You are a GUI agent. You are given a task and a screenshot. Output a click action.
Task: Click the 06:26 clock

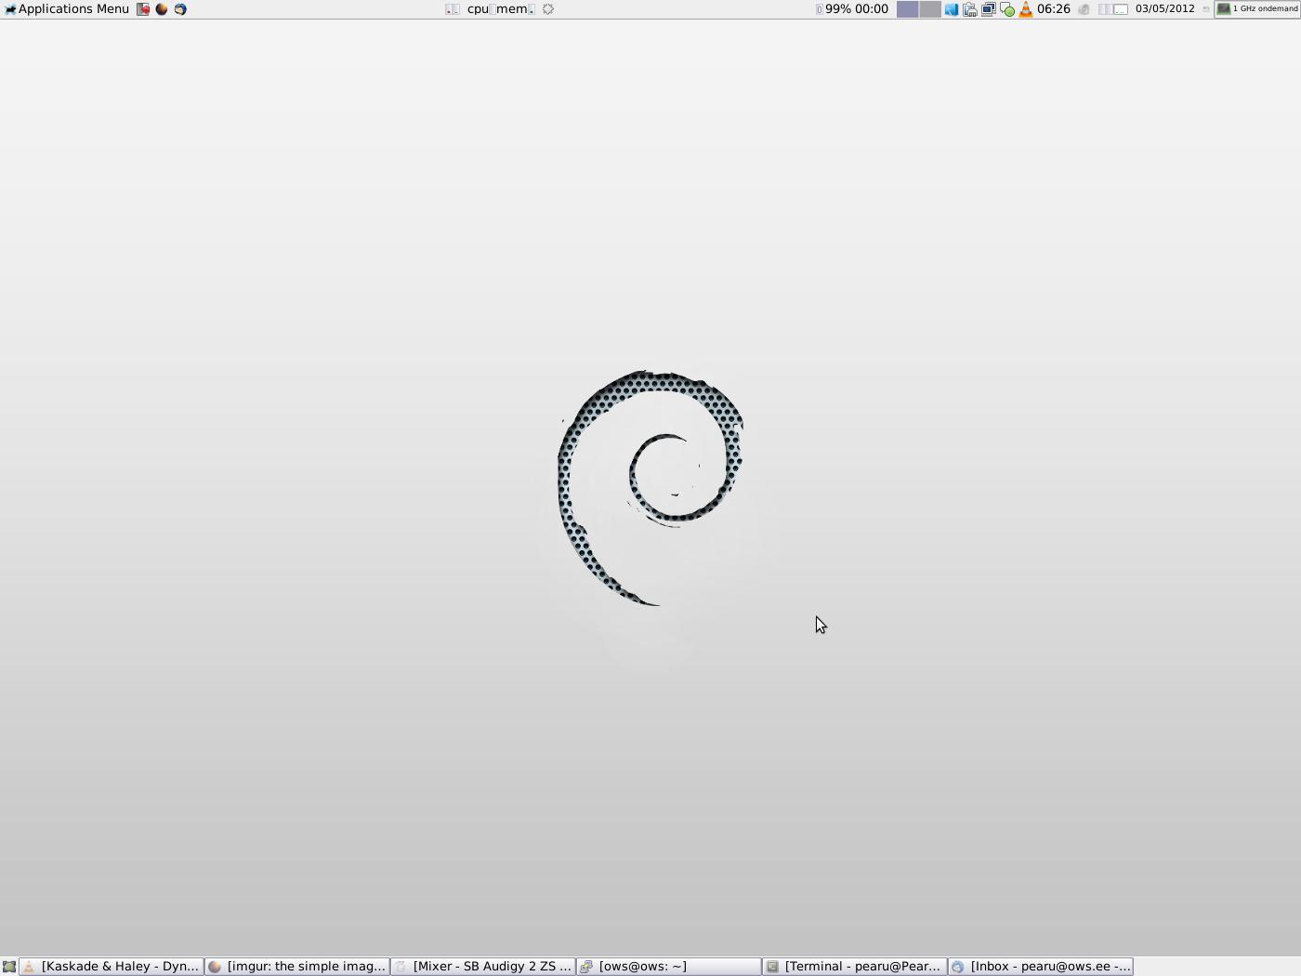1054,9
